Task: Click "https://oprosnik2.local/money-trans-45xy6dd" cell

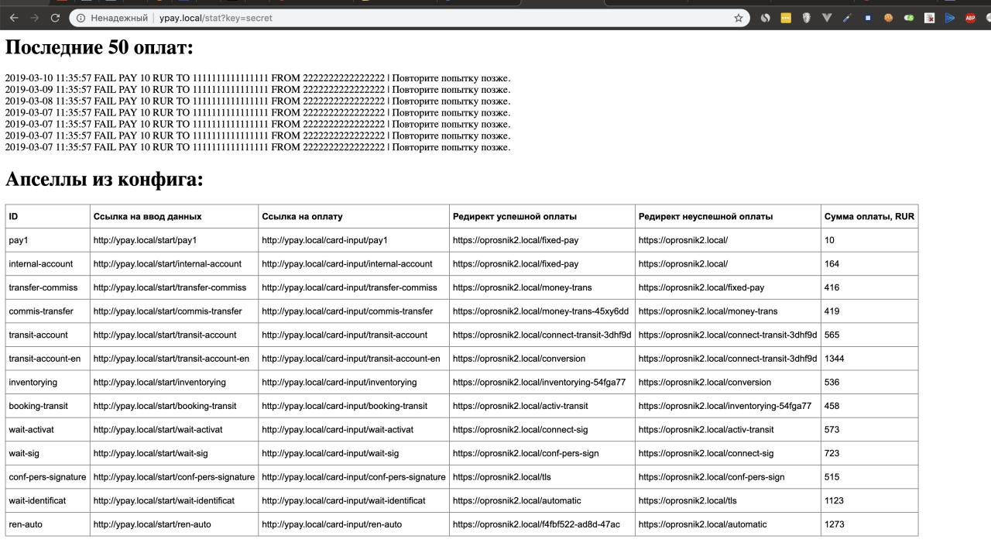Action: tap(542, 311)
